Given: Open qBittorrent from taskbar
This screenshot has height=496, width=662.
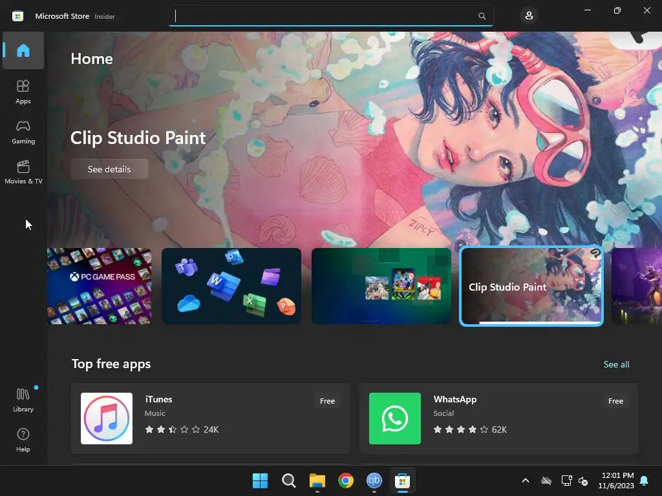Looking at the screenshot, I should click(x=374, y=480).
